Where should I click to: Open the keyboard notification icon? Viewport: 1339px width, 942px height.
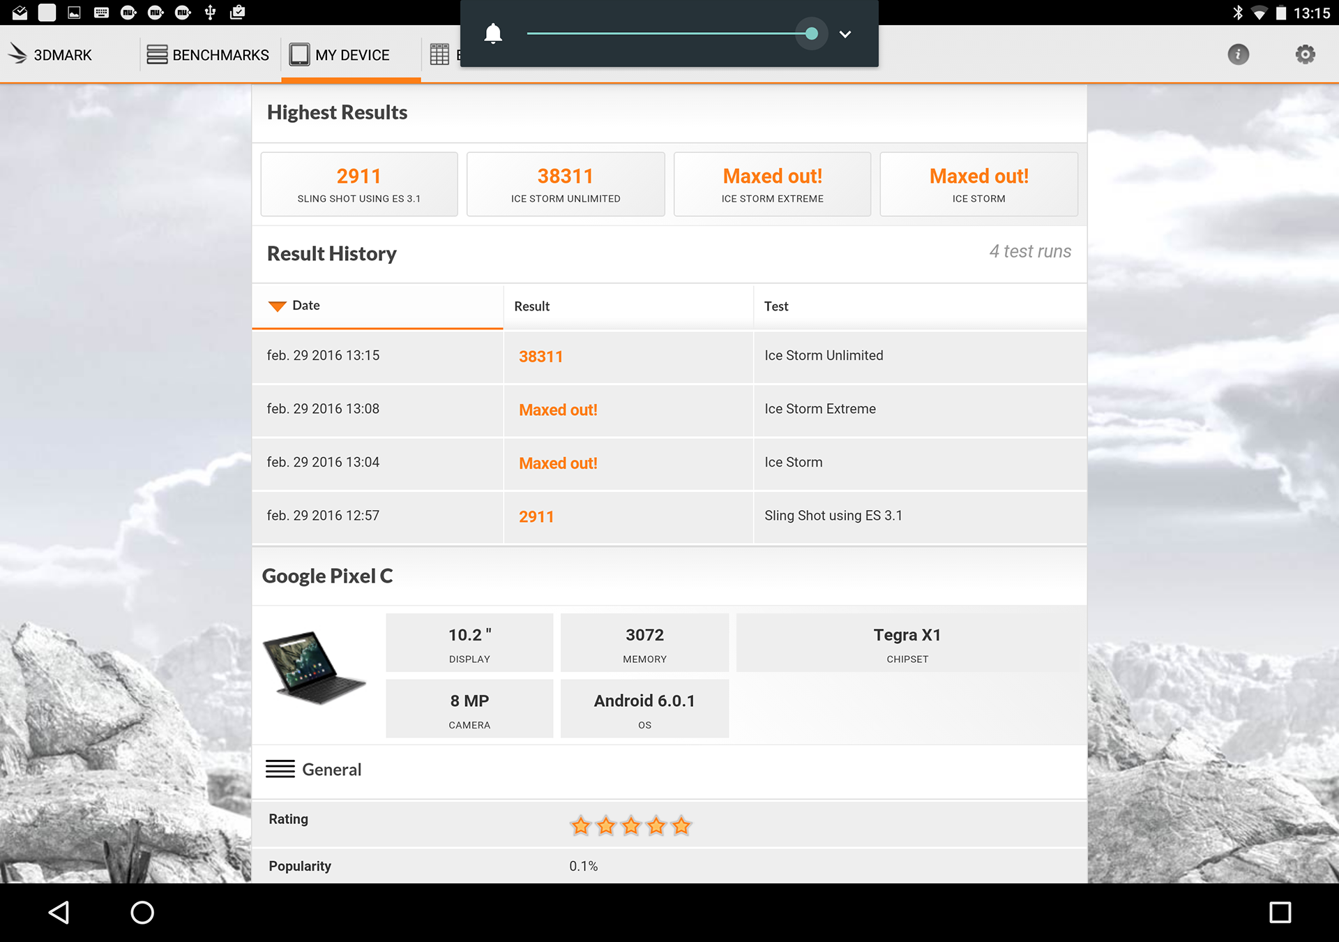coord(101,13)
